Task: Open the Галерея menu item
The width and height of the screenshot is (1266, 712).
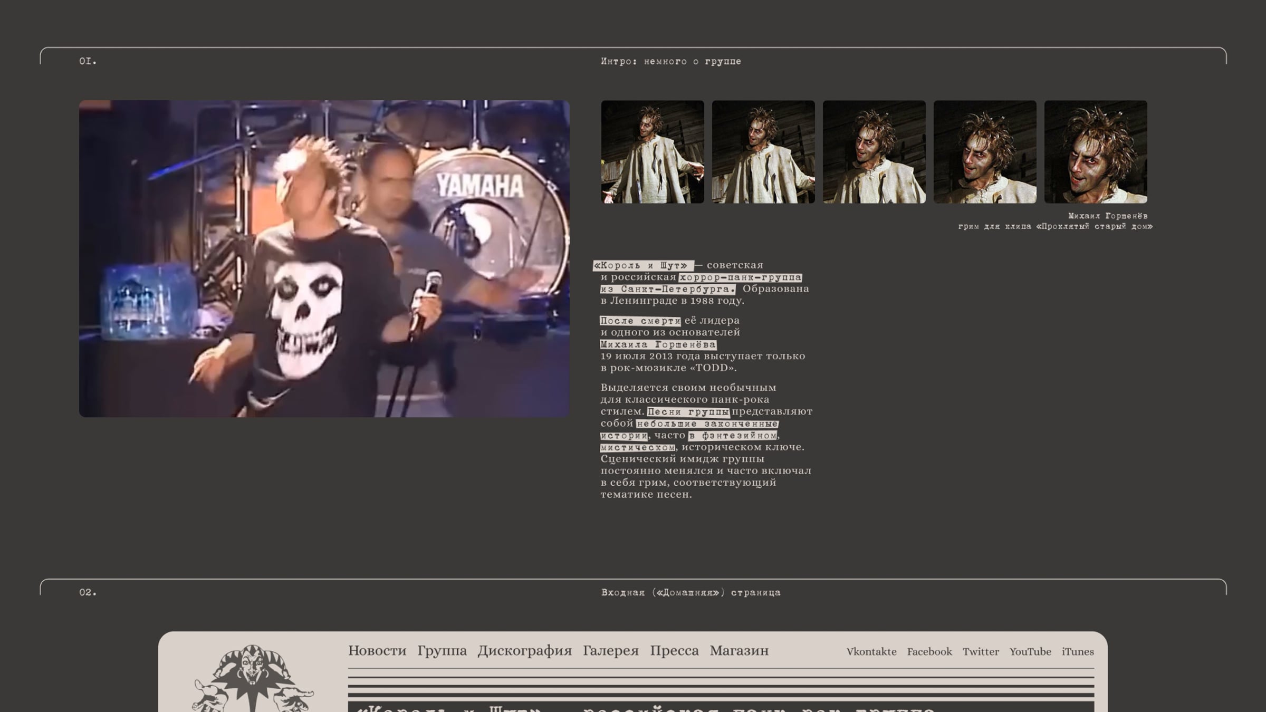Action: click(x=611, y=651)
